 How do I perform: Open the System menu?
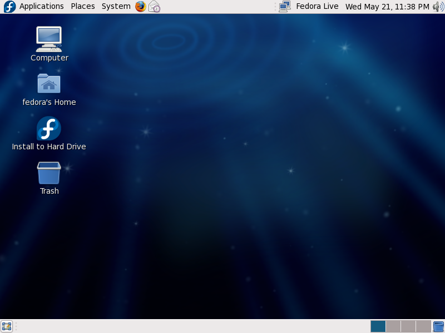pyautogui.click(x=115, y=6)
